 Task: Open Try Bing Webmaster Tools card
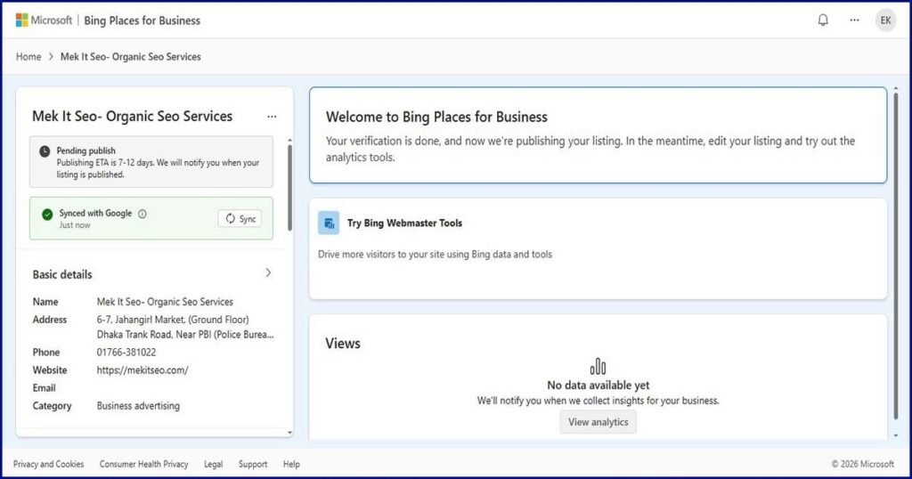point(598,249)
